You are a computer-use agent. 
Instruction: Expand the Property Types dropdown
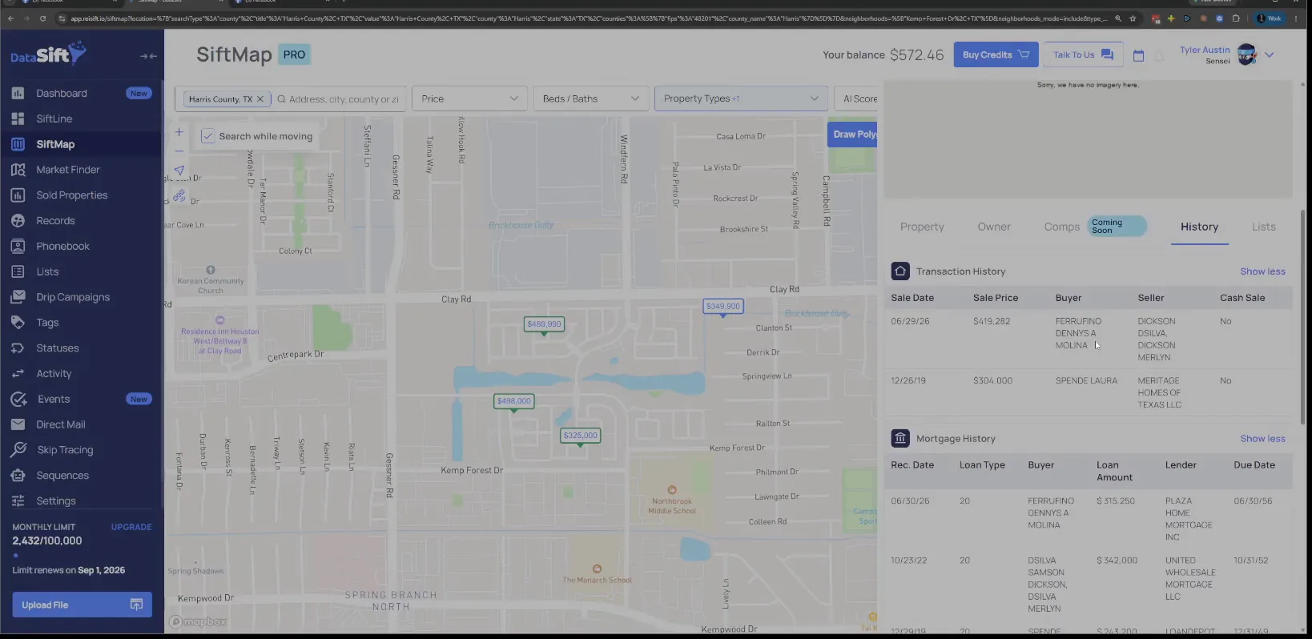741,98
